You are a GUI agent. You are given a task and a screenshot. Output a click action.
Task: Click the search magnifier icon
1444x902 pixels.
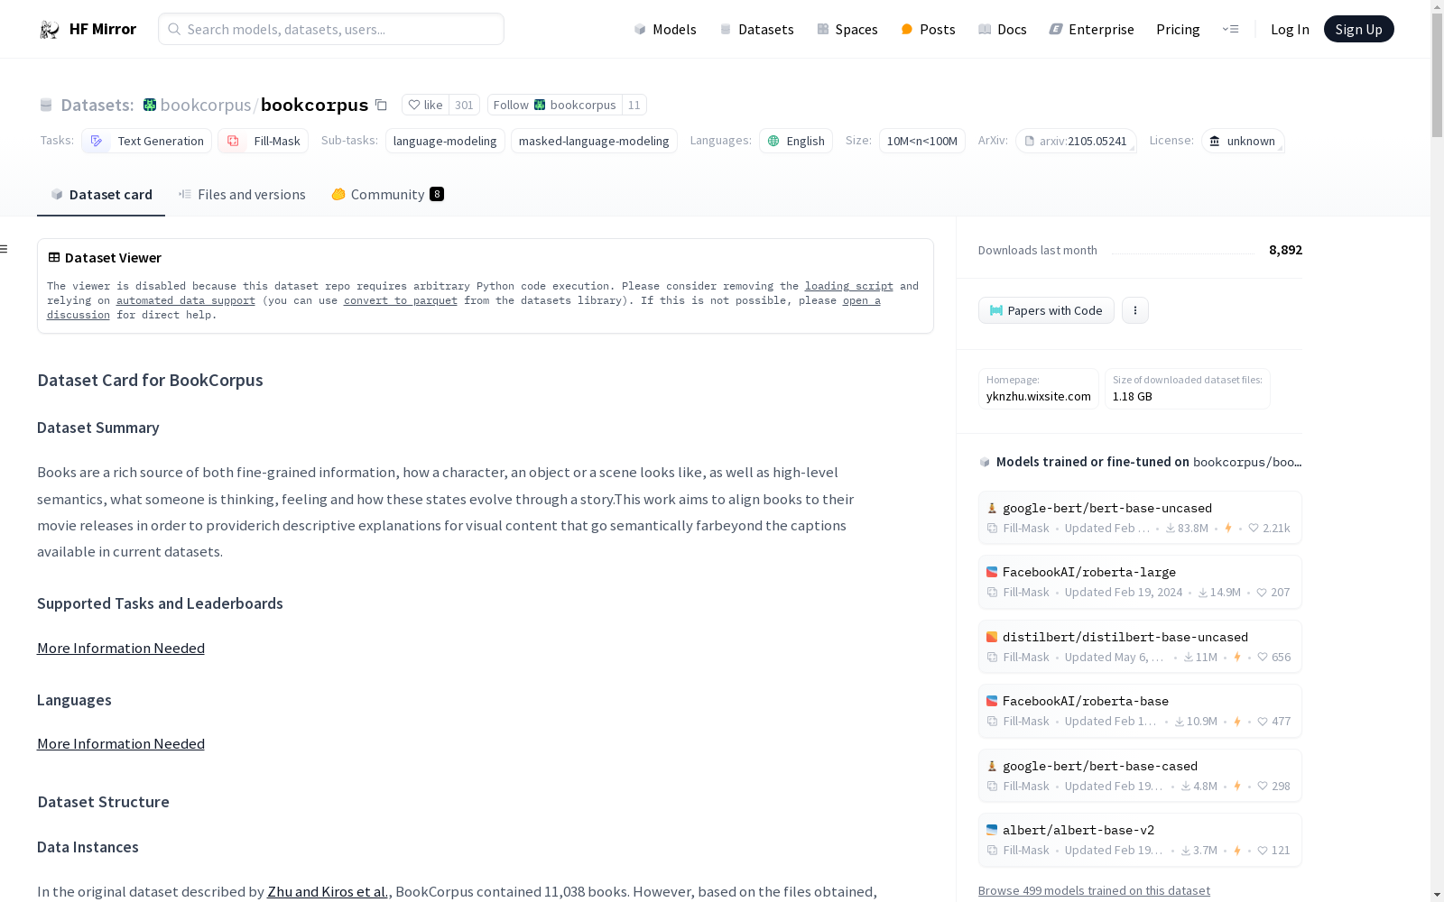tap(174, 29)
